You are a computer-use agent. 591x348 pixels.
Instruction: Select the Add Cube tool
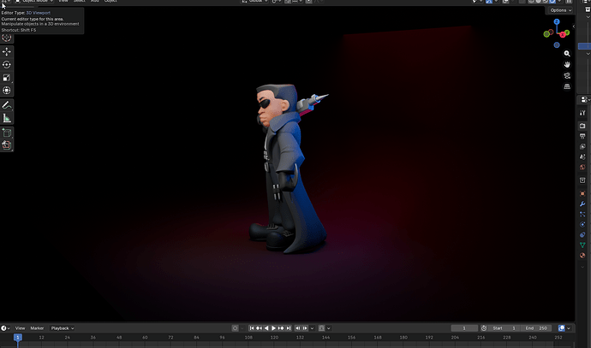[x=6, y=133]
